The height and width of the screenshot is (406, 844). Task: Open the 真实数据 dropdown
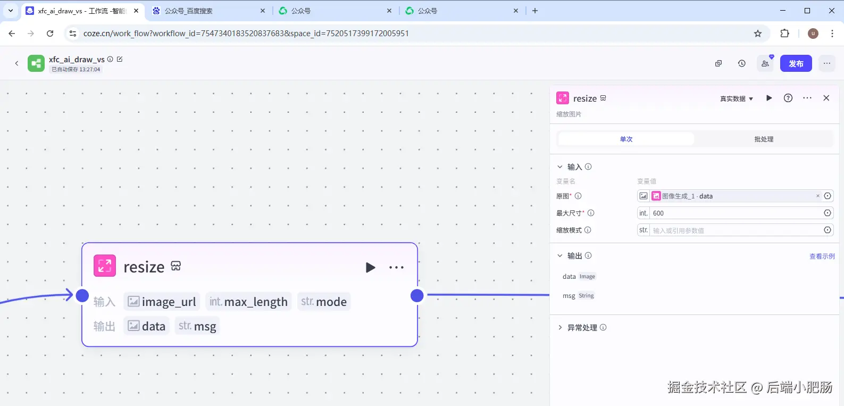[x=737, y=98]
